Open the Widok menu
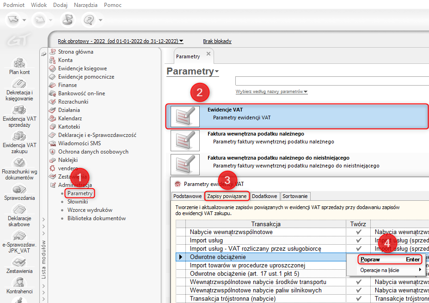This screenshot has width=429, height=303. 39,5
